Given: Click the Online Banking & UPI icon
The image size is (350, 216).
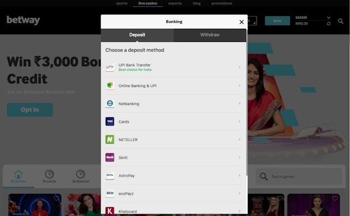Looking at the screenshot, I should pos(110,86).
